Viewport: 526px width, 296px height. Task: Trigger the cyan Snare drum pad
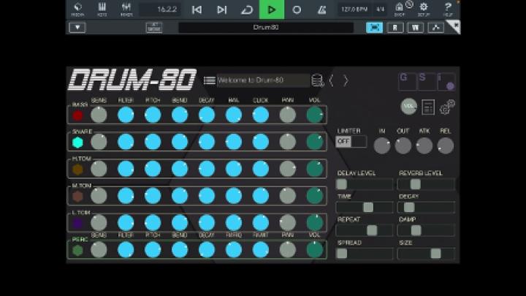point(78,143)
